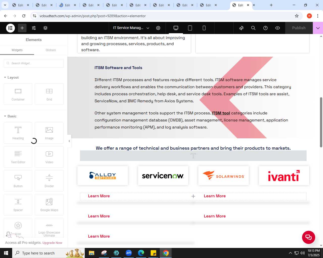Click the ServiceNow logo
The image size is (323, 258).
(x=163, y=176)
